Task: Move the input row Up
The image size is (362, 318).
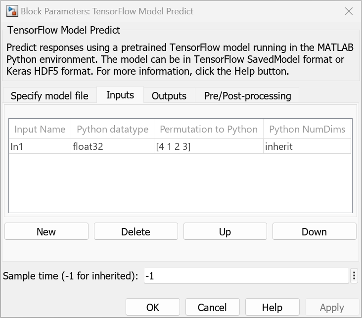Action: [x=225, y=231]
